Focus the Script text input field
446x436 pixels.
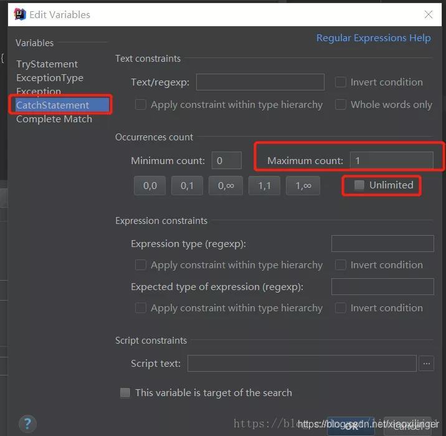301,364
